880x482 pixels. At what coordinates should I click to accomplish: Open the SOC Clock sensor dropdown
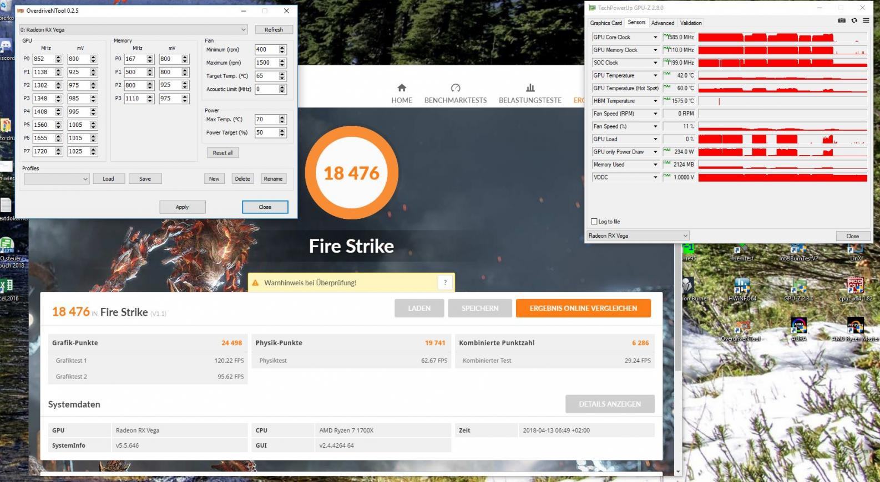[655, 63]
